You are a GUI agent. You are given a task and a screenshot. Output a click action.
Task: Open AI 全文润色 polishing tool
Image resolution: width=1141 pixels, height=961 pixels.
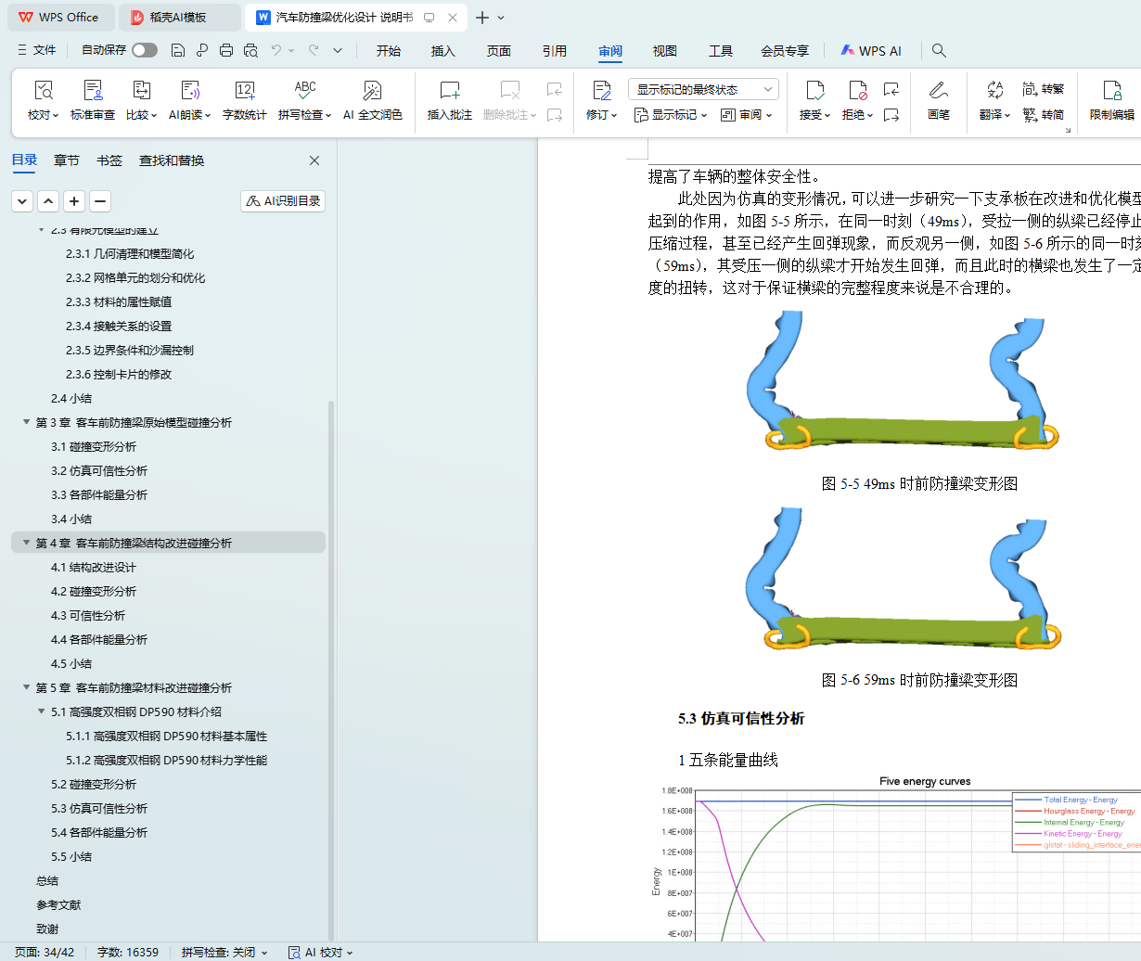(372, 91)
